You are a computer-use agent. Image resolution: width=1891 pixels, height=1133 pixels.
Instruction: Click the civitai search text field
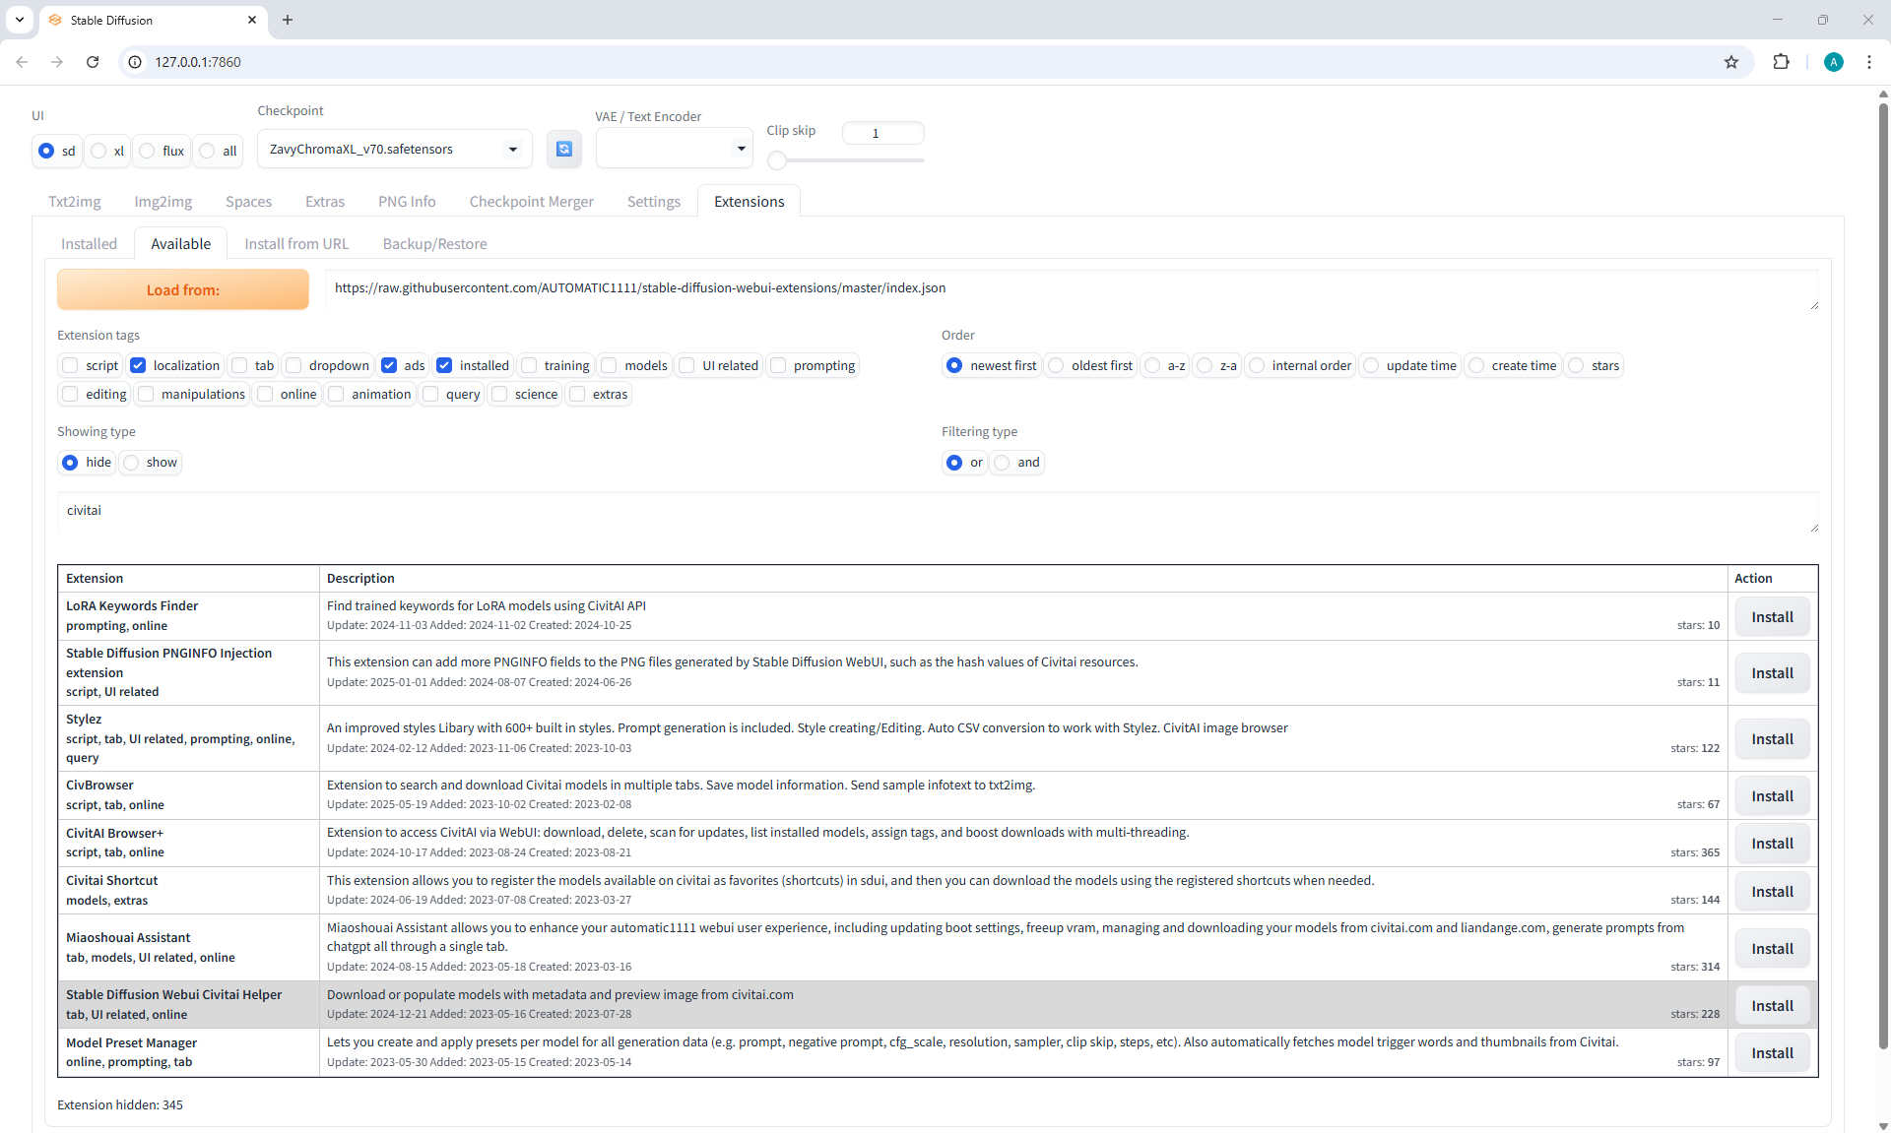pyautogui.click(x=936, y=511)
